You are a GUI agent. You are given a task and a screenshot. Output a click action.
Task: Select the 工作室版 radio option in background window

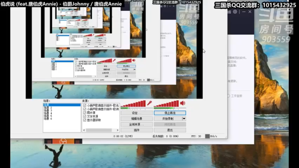click(x=228, y=96)
